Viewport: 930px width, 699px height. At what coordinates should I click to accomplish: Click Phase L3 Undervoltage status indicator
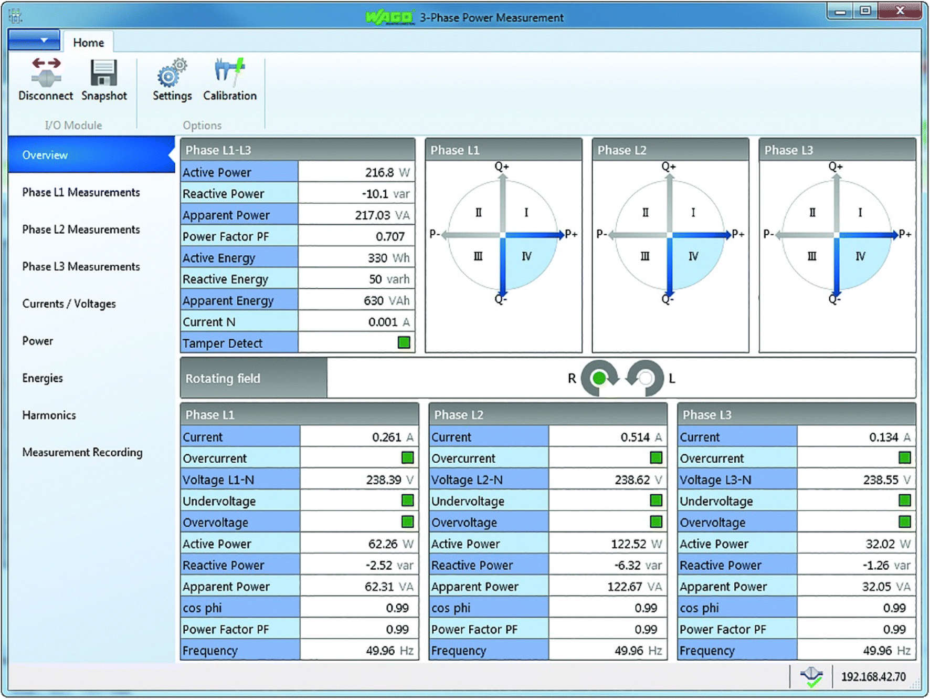[904, 500]
